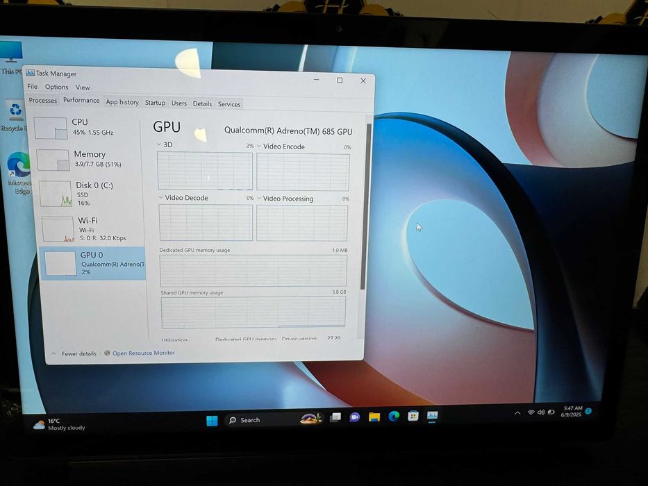Click the Video Decode utilization graph

[x=206, y=222]
